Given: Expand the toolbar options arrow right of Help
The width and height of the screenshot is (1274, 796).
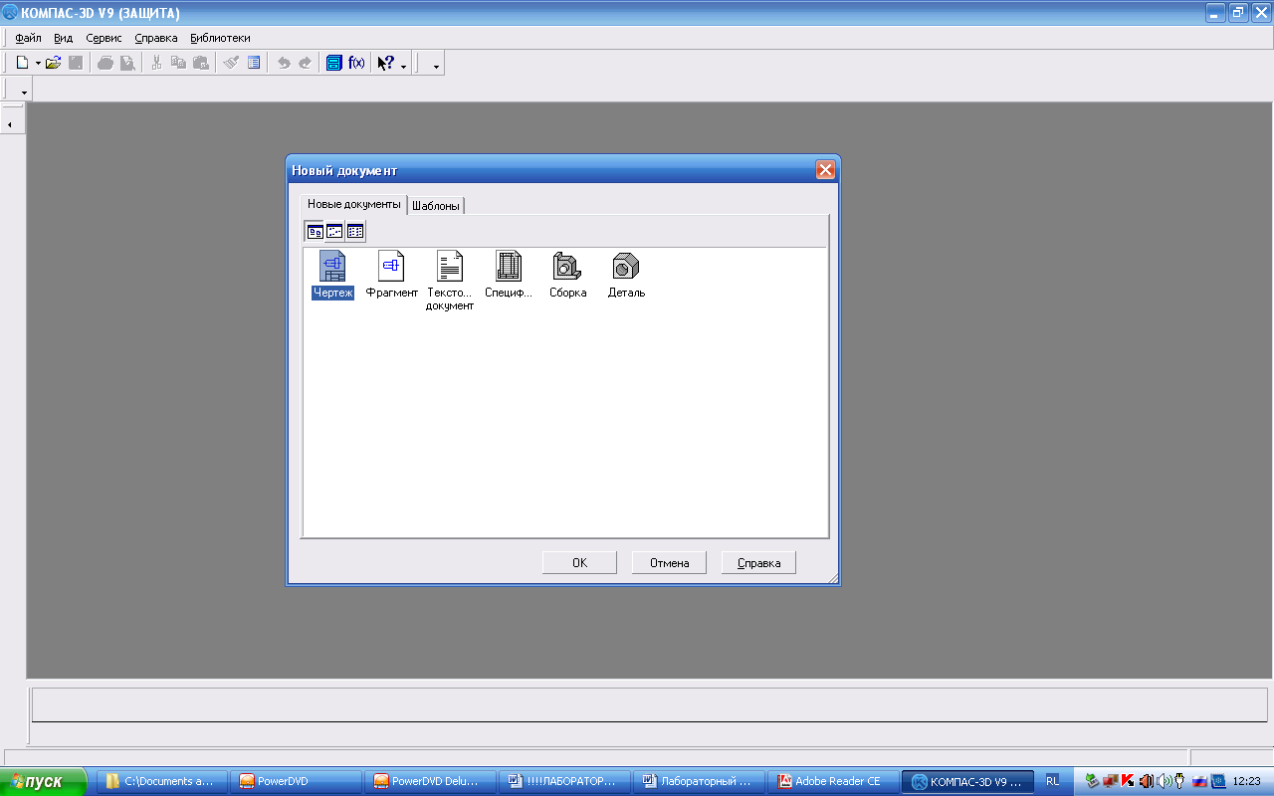Looking at the screenshot, I should (435, 66).
